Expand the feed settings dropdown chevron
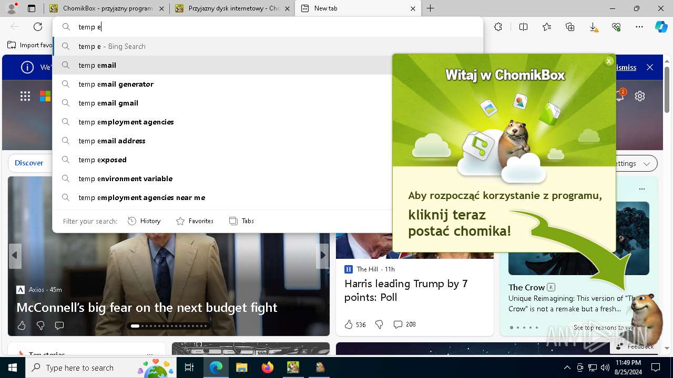The height and width of the screenshot is (378, 673). [647, 164]
